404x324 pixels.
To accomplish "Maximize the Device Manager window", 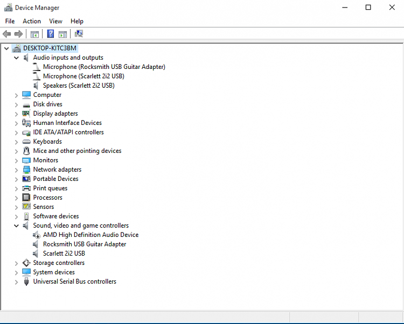I will click(x=368, y=8).
